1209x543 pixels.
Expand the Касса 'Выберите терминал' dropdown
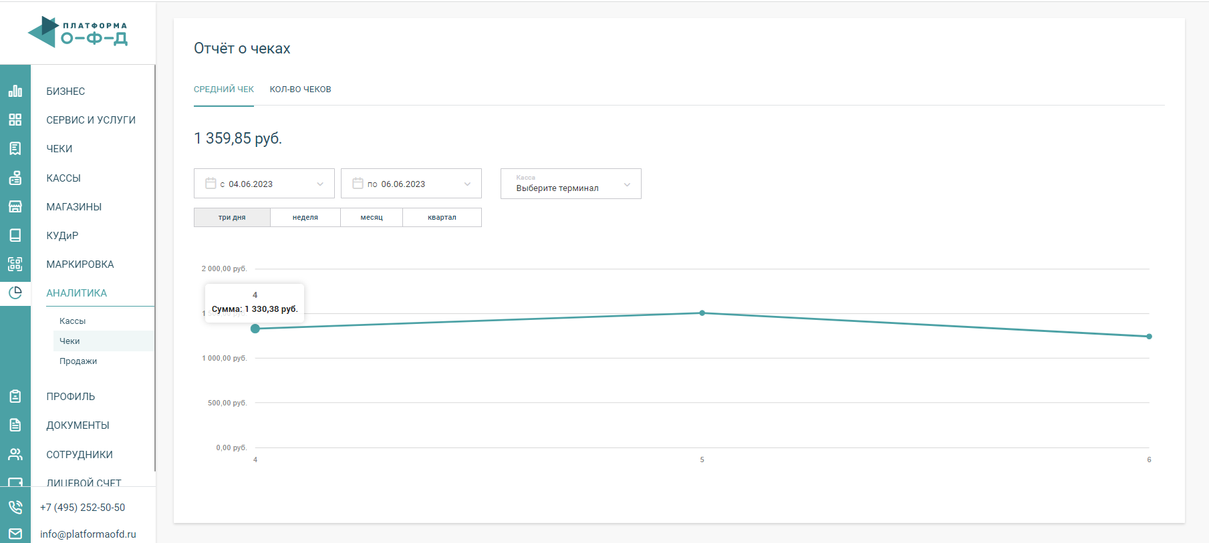[x=571, y=184]
